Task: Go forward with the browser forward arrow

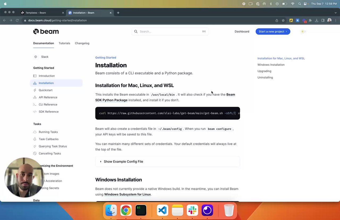Action: [x=11, y=20]
